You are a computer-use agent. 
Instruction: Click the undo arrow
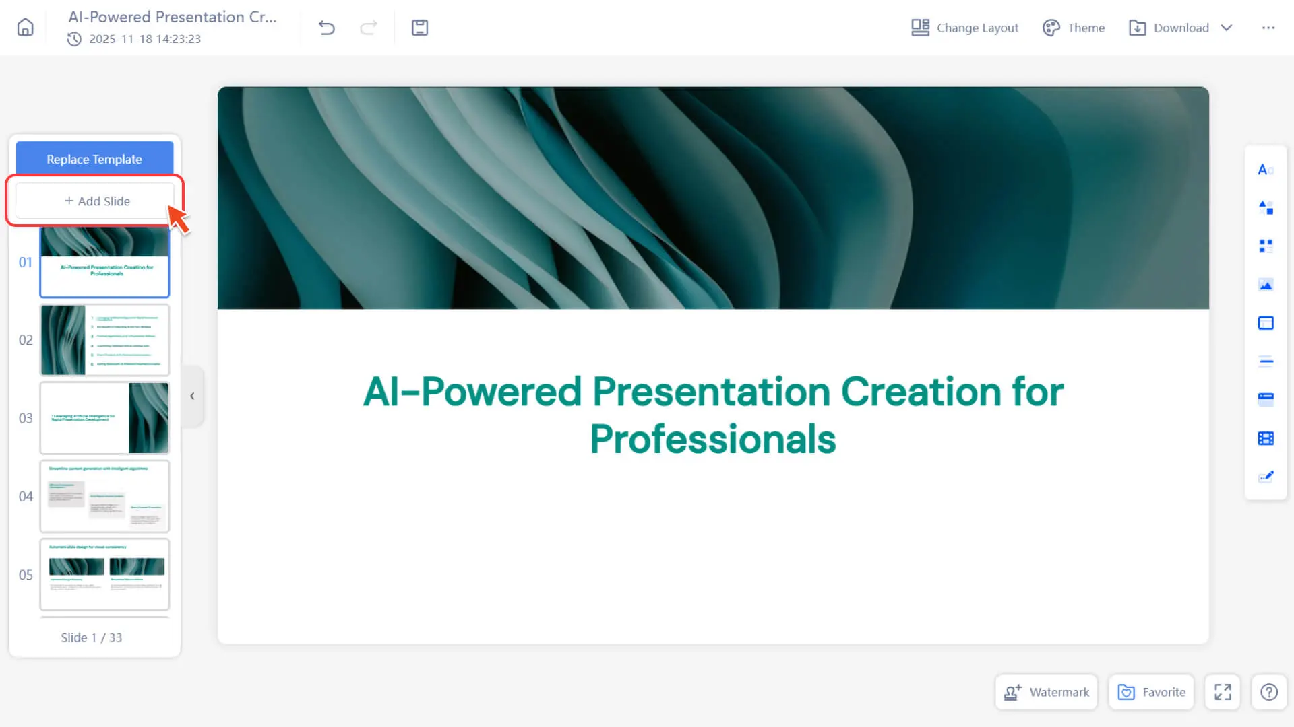(327, 28)
